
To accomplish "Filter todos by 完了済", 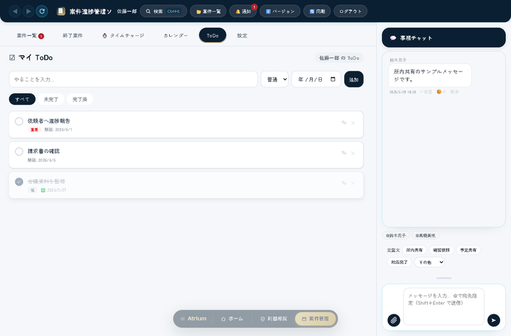I will tap(80, 99).
